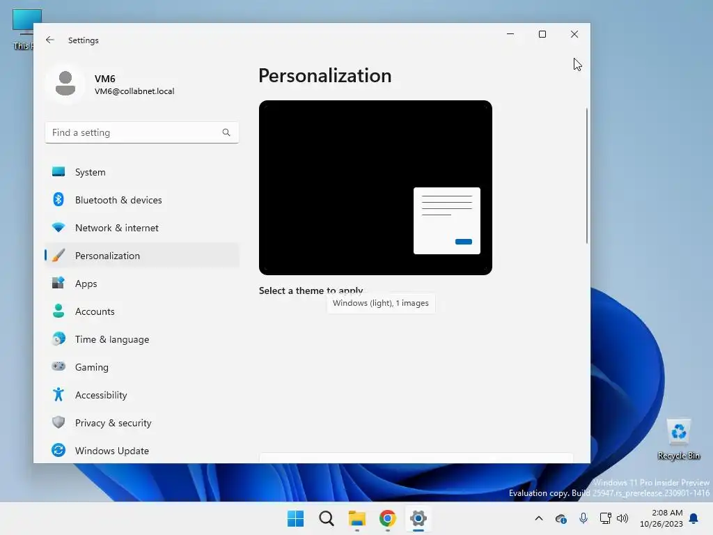Open the System settings category
This screenshot has height=535, width=713.
tap(142, 172)
